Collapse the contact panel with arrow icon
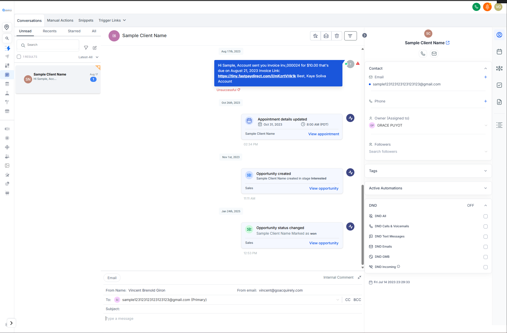This screenshot has height=333, width=507. (x=365, y=35)
